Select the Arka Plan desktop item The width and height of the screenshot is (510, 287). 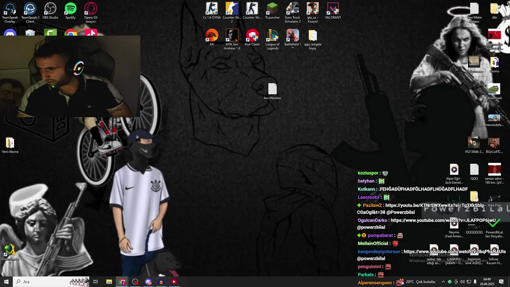(494, 201)
